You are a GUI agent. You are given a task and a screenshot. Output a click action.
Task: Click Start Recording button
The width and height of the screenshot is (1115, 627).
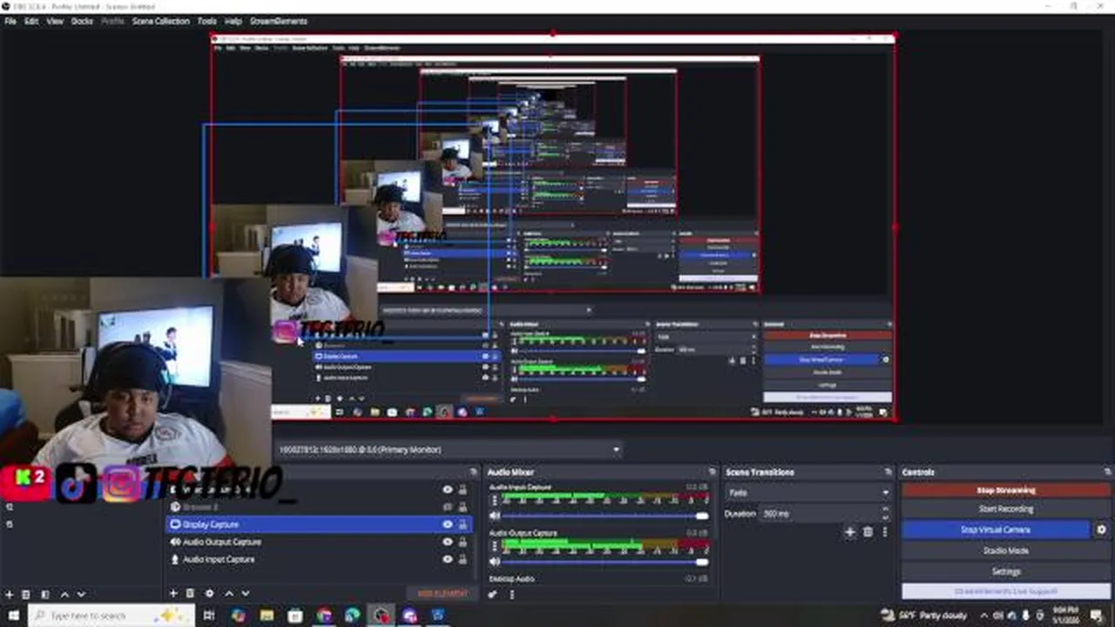point(1005,509)
